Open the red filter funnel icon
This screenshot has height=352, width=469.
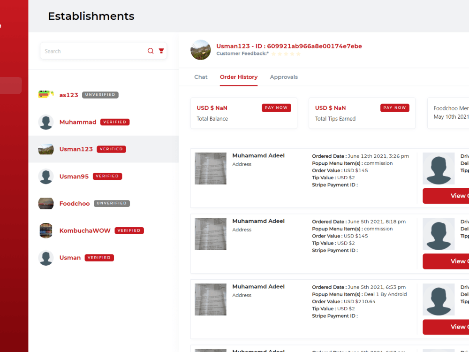tap(161, 51)
